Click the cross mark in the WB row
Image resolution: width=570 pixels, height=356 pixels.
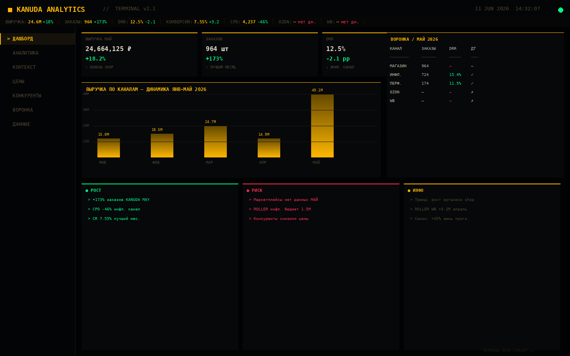point(472,101)
